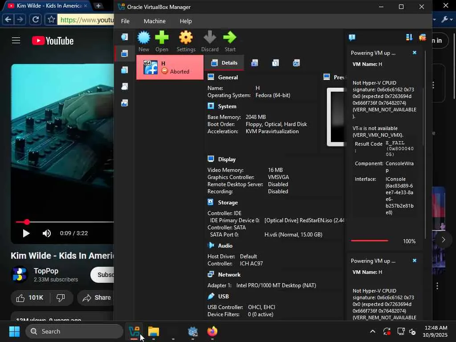
Task: Click the browser Forward arrow
Action: (x=20, y=20)
